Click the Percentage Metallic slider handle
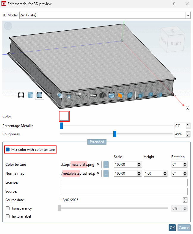193x234 pixels. pyautogui.click(x=61, y=126)
